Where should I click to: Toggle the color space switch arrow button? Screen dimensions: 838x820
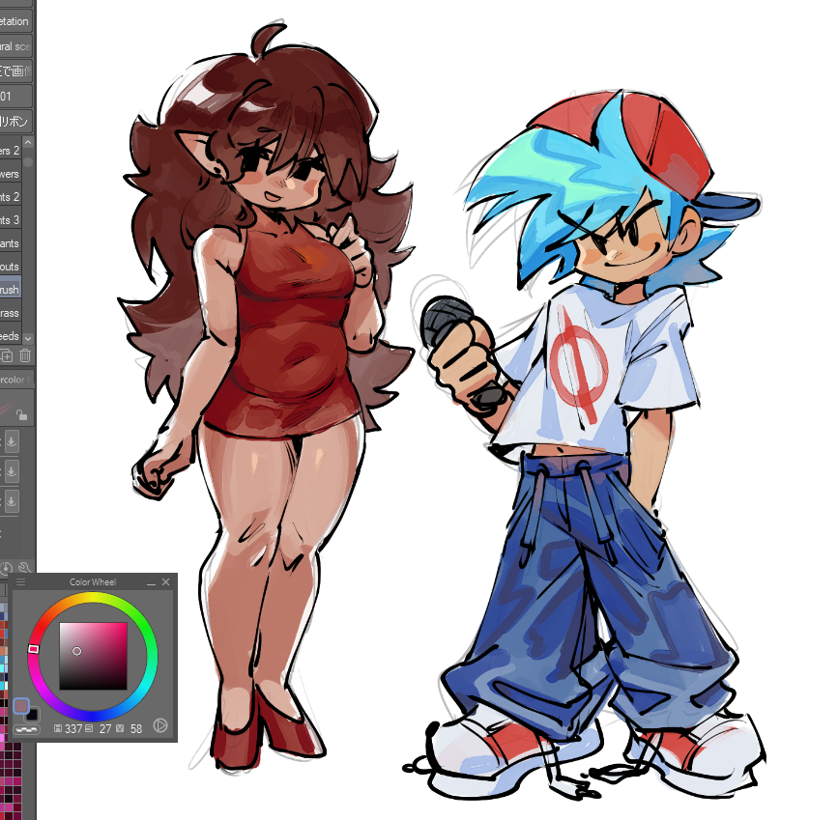point(160,725)
